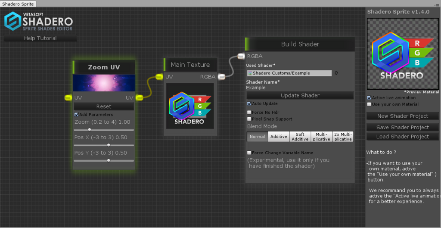Enable Use your own Material
The width and height of the screenshot is (441, 228).
click(x=369, y=104)
